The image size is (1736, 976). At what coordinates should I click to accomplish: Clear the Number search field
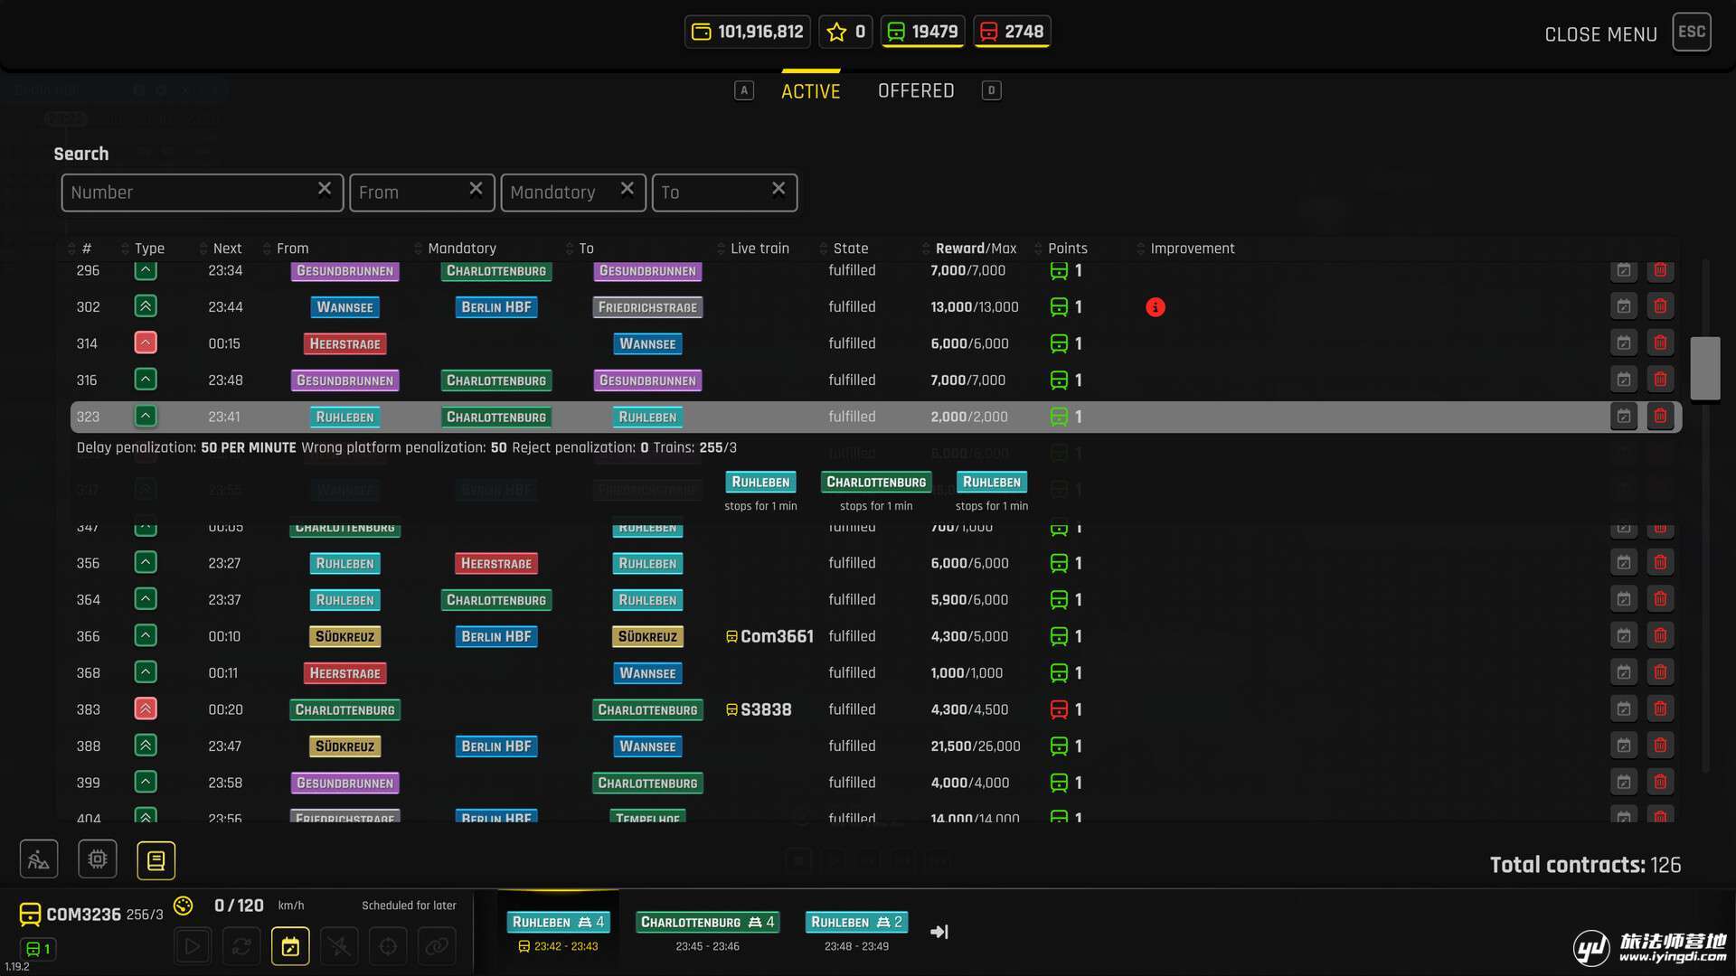pos(325,189)
